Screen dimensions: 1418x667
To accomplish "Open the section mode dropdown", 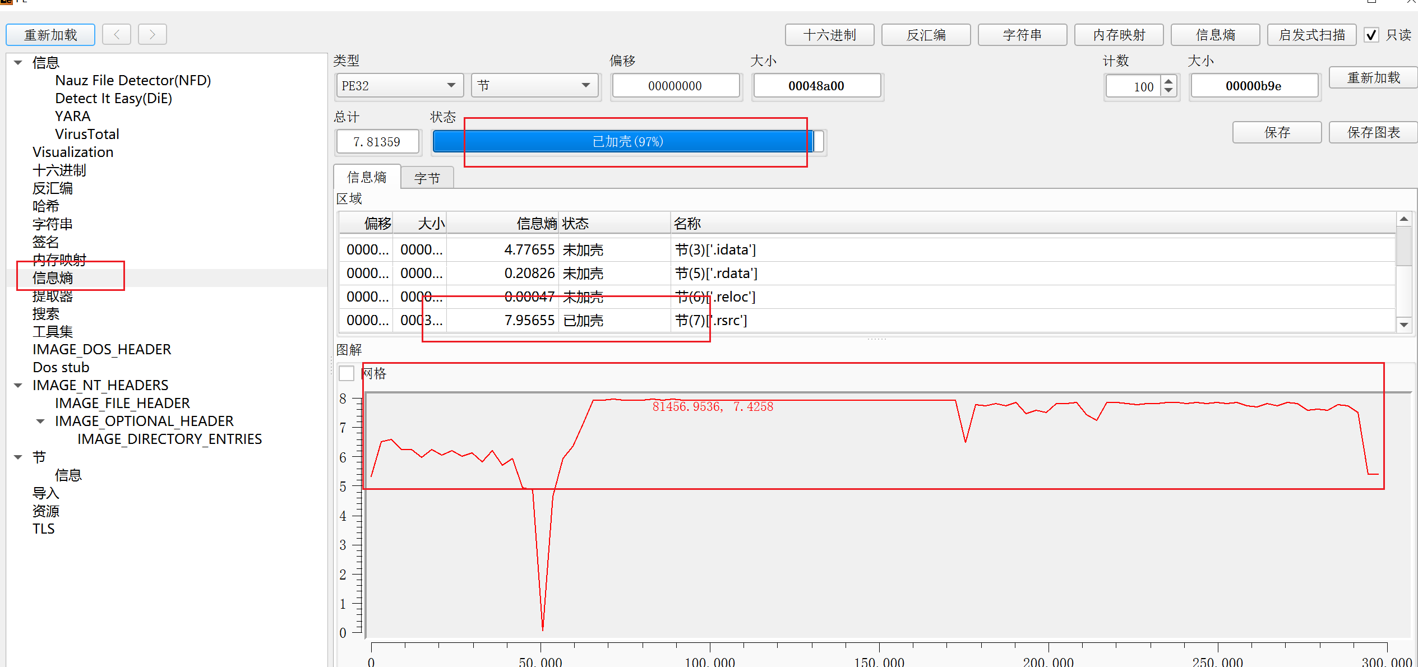I will (x=534, y=86).
